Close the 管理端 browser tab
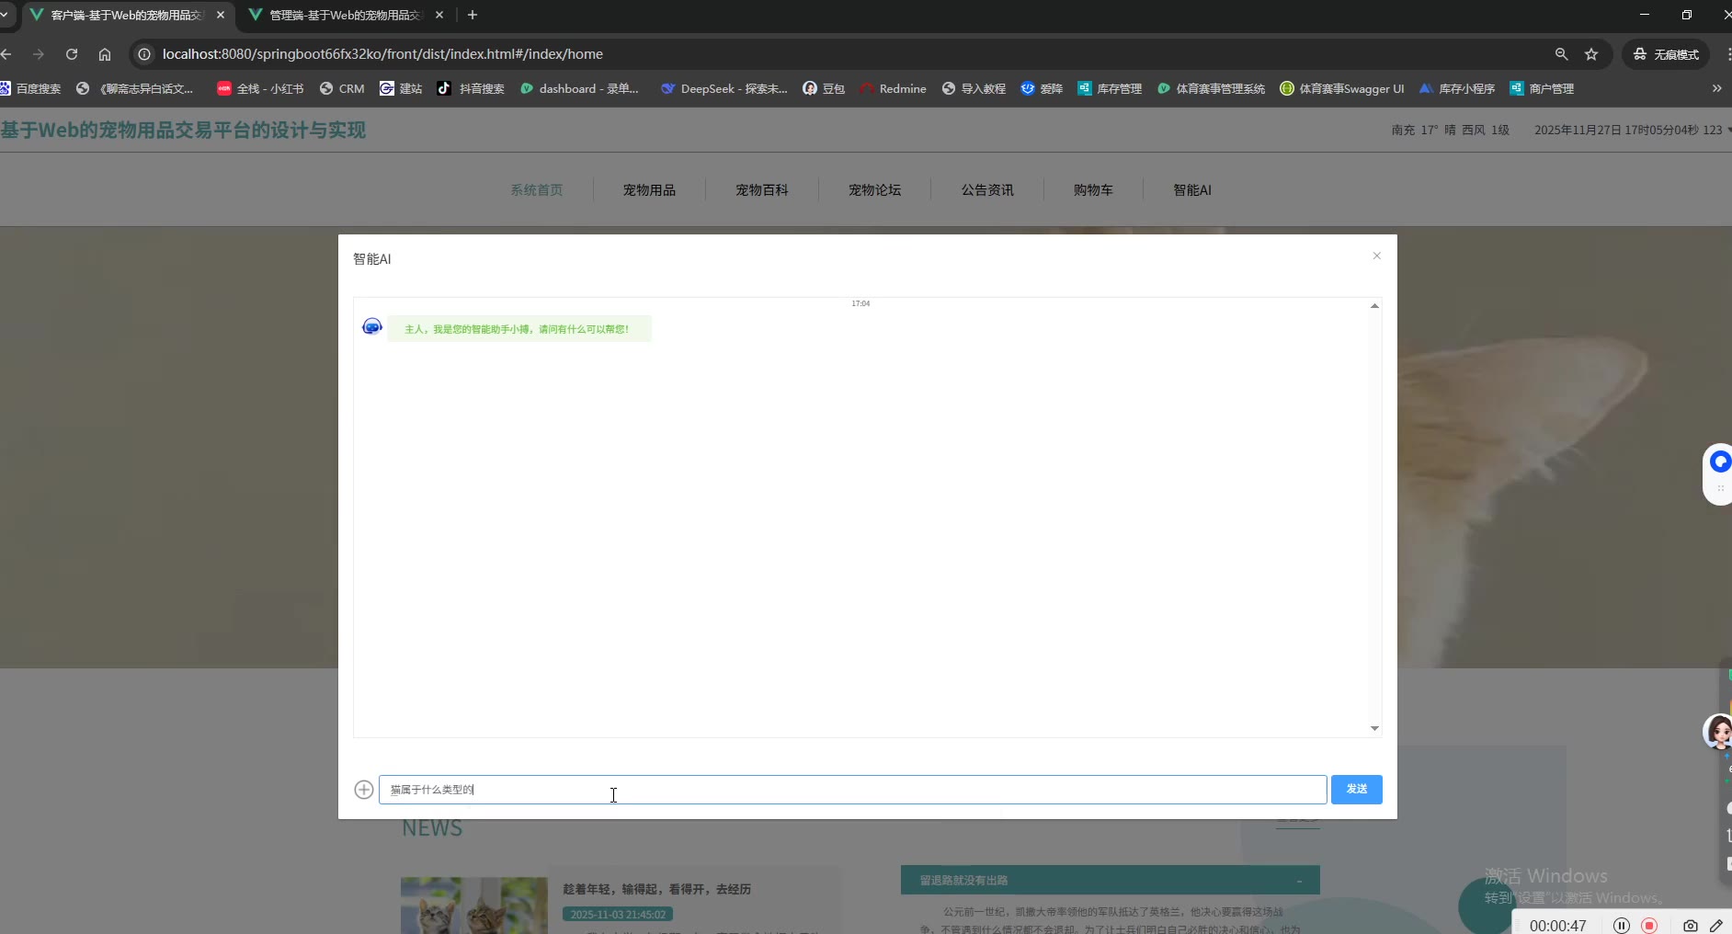The image size is (1732, 934). tap(439, 15)
